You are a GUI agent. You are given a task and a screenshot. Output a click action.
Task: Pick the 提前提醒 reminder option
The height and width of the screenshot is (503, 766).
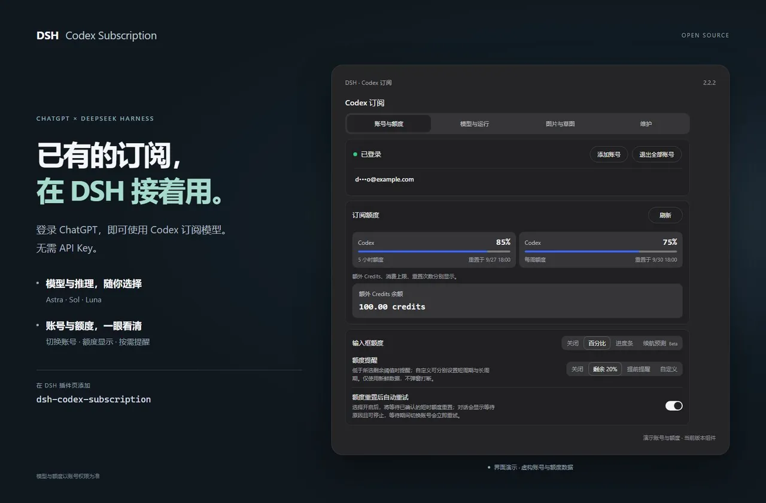(639, 369)
